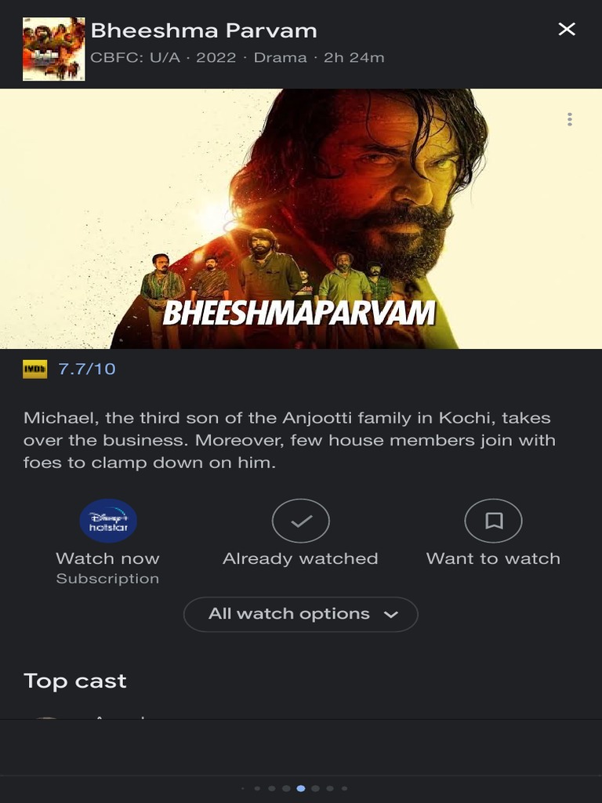Jump to the last page indicator dot
This screenshot has height=803, width=602.
(x=345, y=788)
